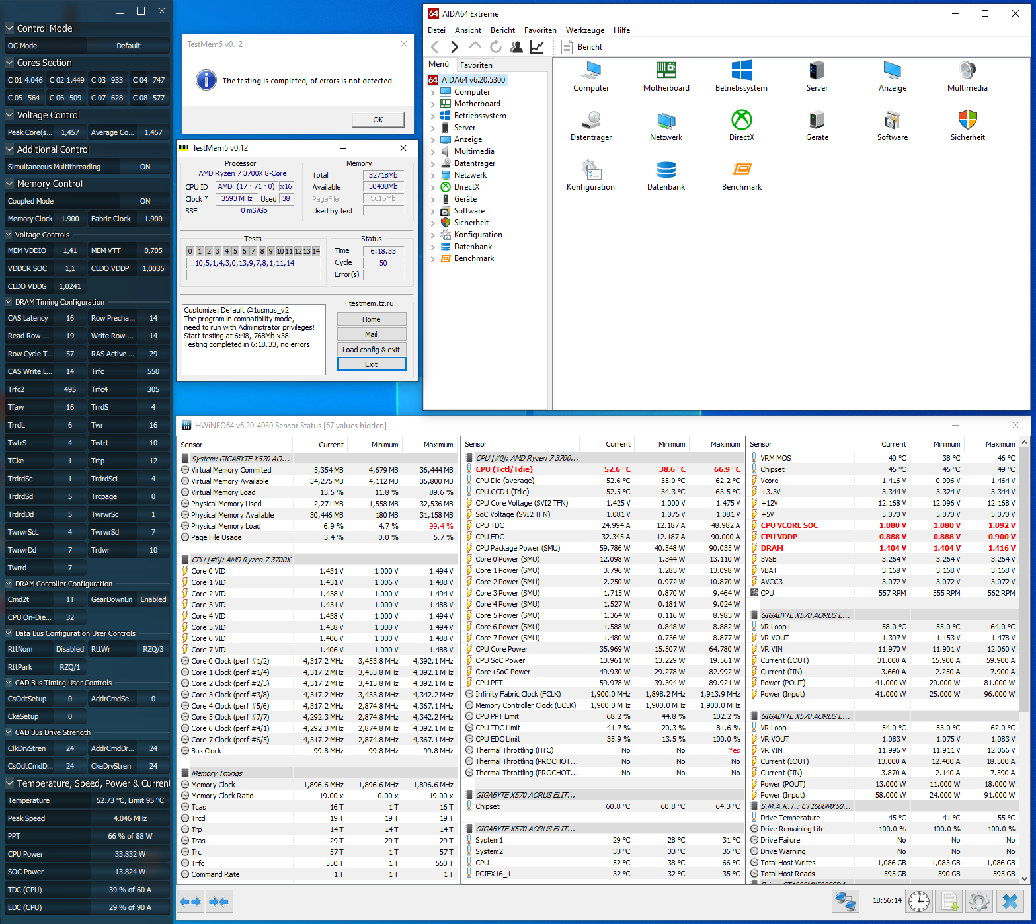Open the Computer icon in AIDA64 panel
The height and width of the screenshot is (924, 1036).
click(591, 76)
